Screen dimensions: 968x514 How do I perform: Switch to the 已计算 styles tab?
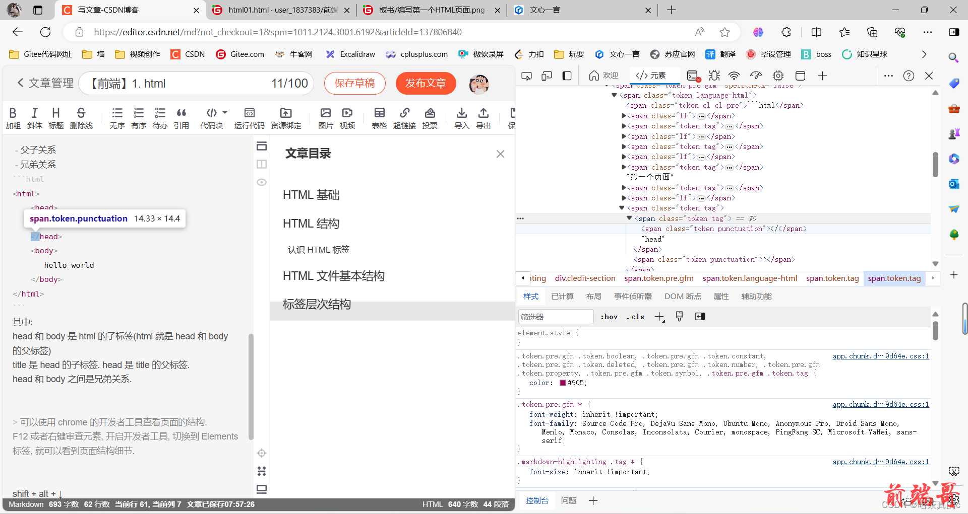pyautogui.click(x=562, y=297)
